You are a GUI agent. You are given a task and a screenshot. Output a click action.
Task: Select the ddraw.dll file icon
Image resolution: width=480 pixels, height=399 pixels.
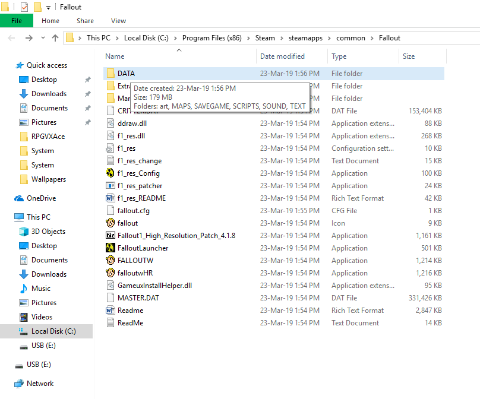[x=110, y=123]
